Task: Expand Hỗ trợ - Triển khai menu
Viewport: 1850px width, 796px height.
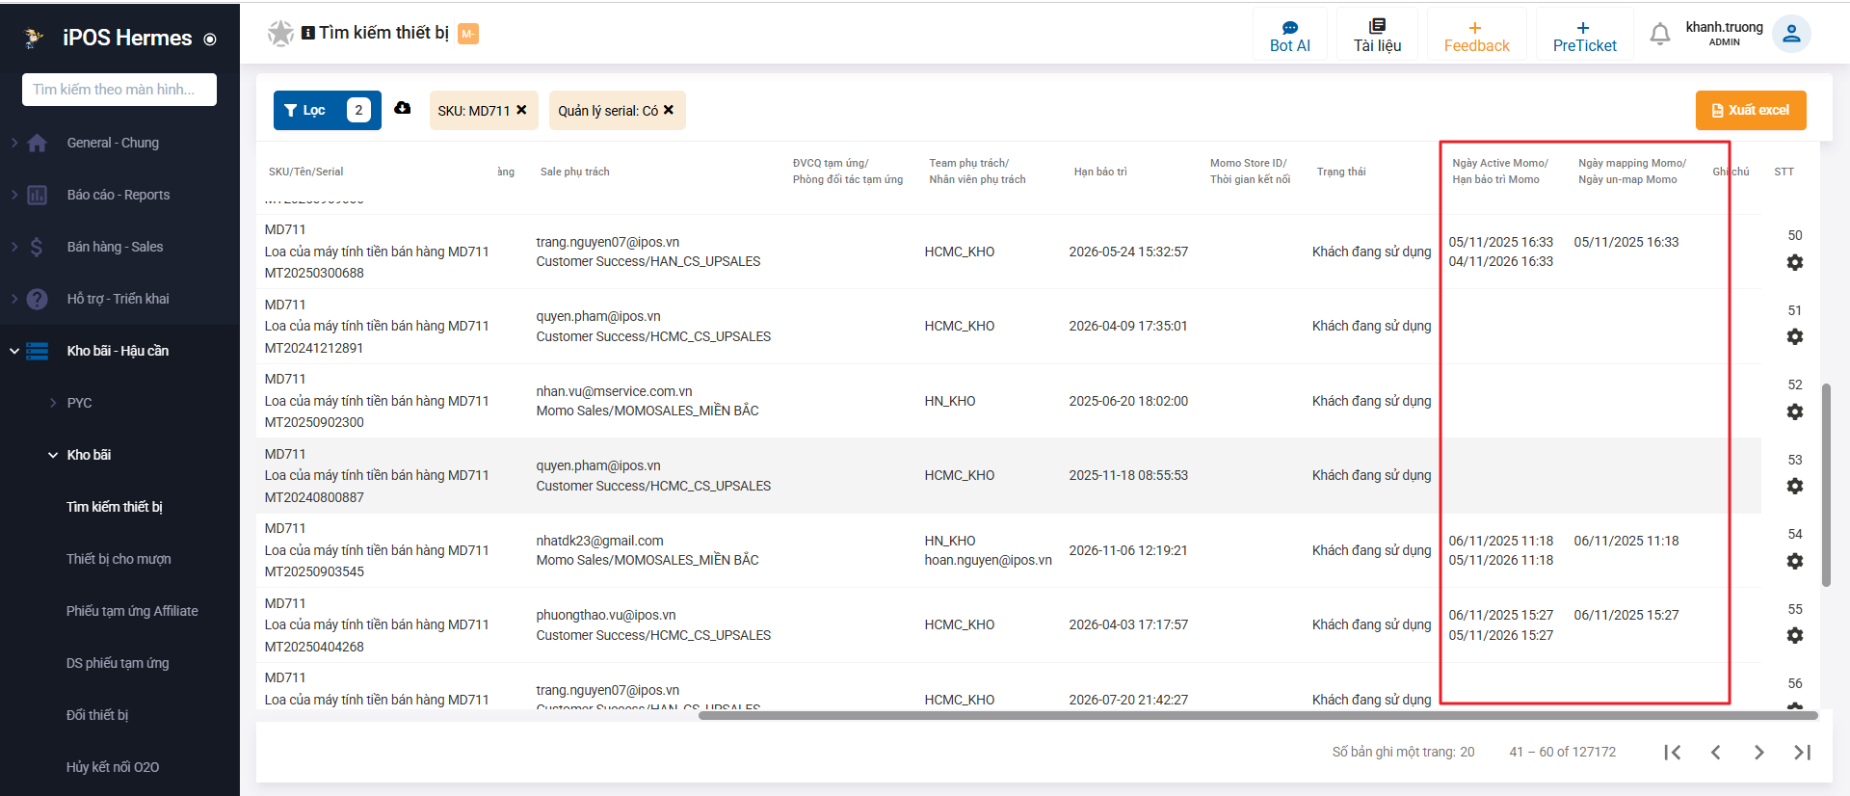Action: tap(119, 299)
